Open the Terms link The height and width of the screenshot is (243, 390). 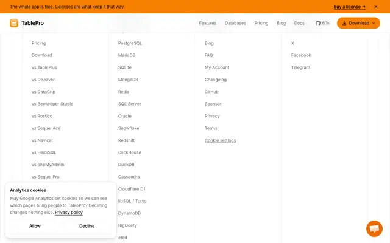211,128
